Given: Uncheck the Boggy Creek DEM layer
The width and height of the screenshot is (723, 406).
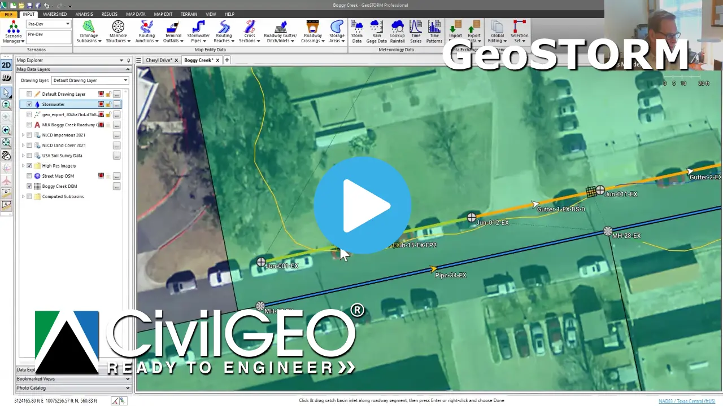Looking at the screenshot, I should (x=29, y=186).
